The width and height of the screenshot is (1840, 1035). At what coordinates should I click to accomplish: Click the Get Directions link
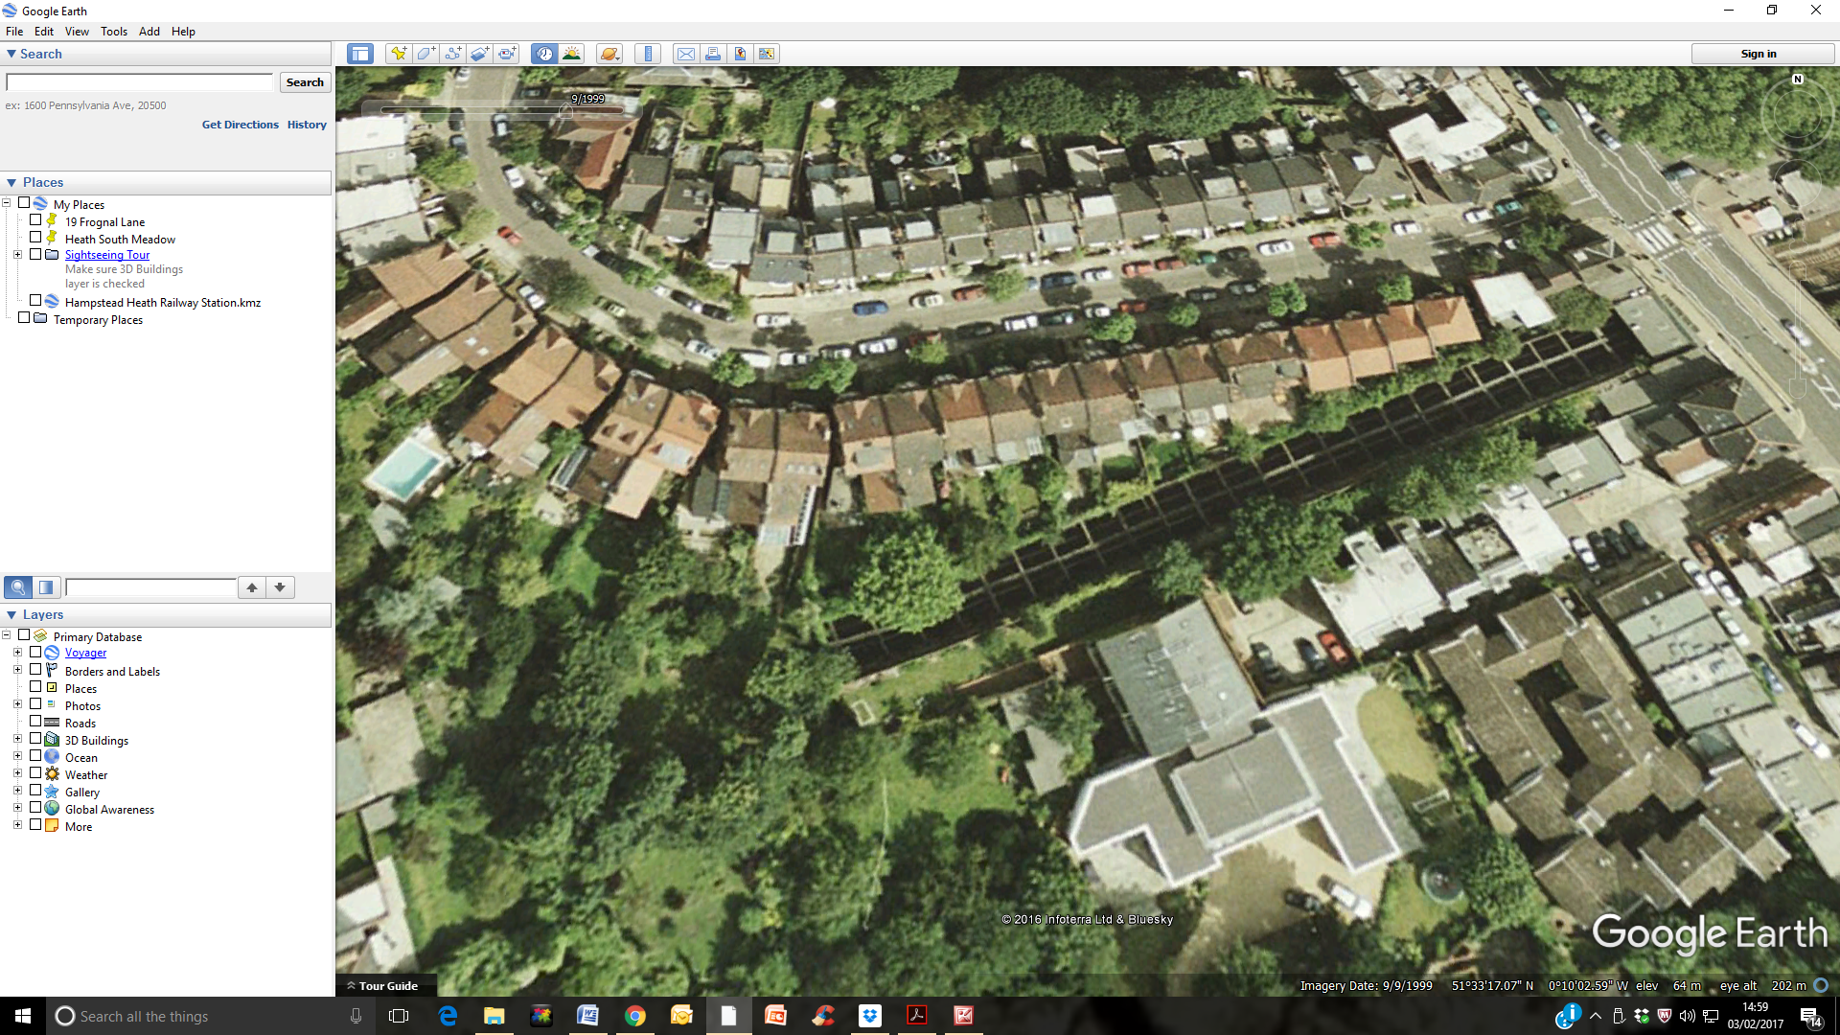[240, 125]
